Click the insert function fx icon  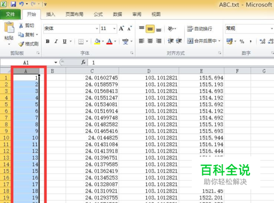click(x=83, y=62)
